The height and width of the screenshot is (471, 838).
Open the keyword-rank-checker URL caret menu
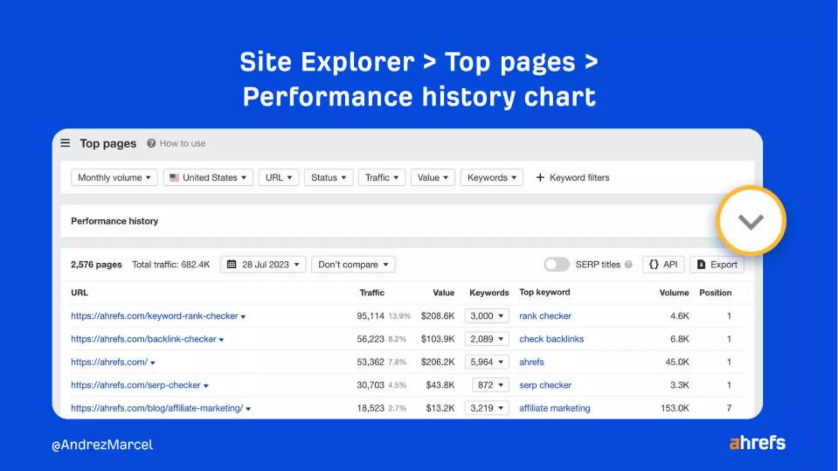[x=243, y=317]
